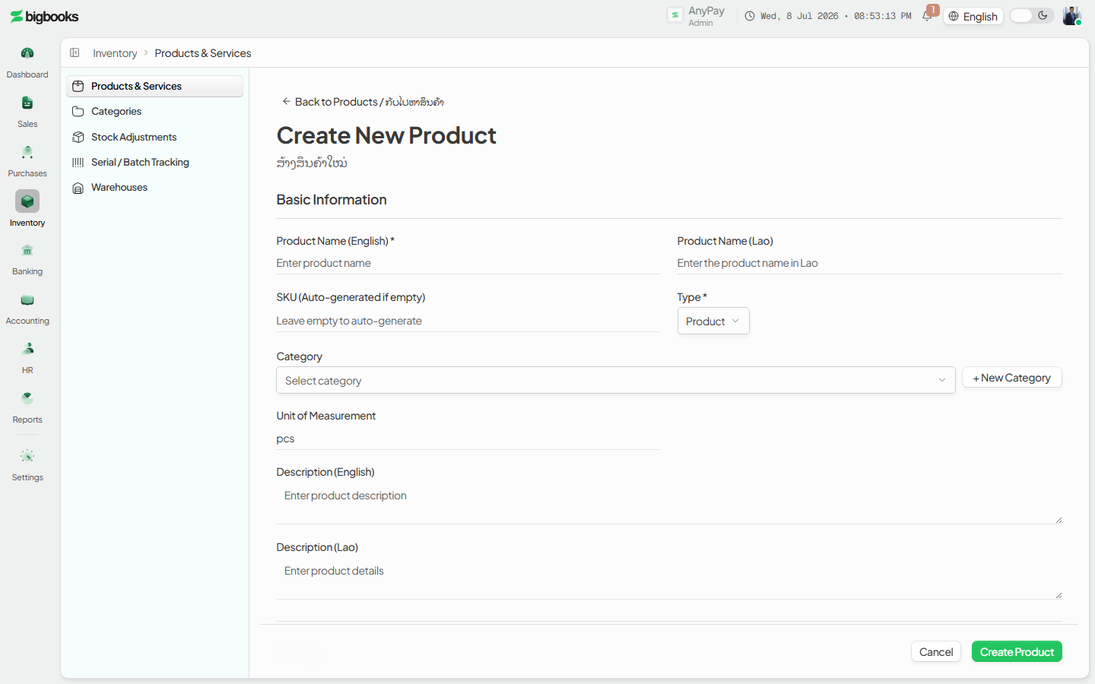Open the Dashboard icon in sidebar
The height and width of the screenshot is (684, 1095).
tap(27, 53)
